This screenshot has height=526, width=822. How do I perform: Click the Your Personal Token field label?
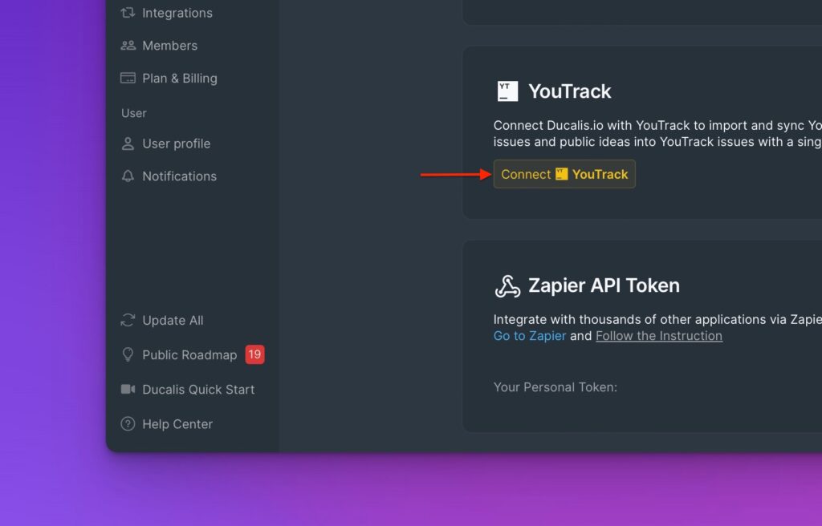pos(555,387)
